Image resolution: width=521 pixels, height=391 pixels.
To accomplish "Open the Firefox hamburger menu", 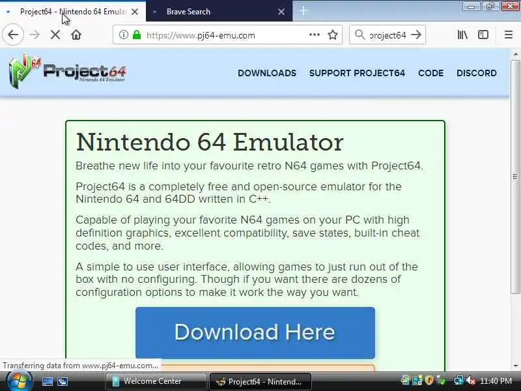I will tap(509, 35).
